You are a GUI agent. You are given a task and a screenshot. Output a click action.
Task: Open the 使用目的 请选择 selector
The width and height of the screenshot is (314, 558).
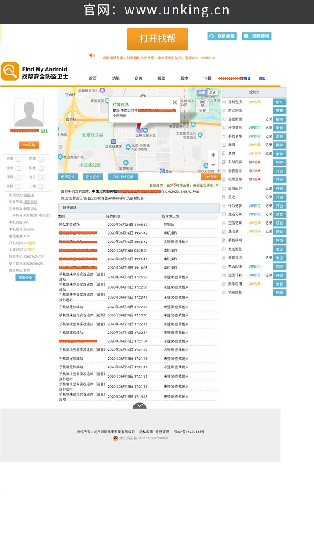click(28, 195)
